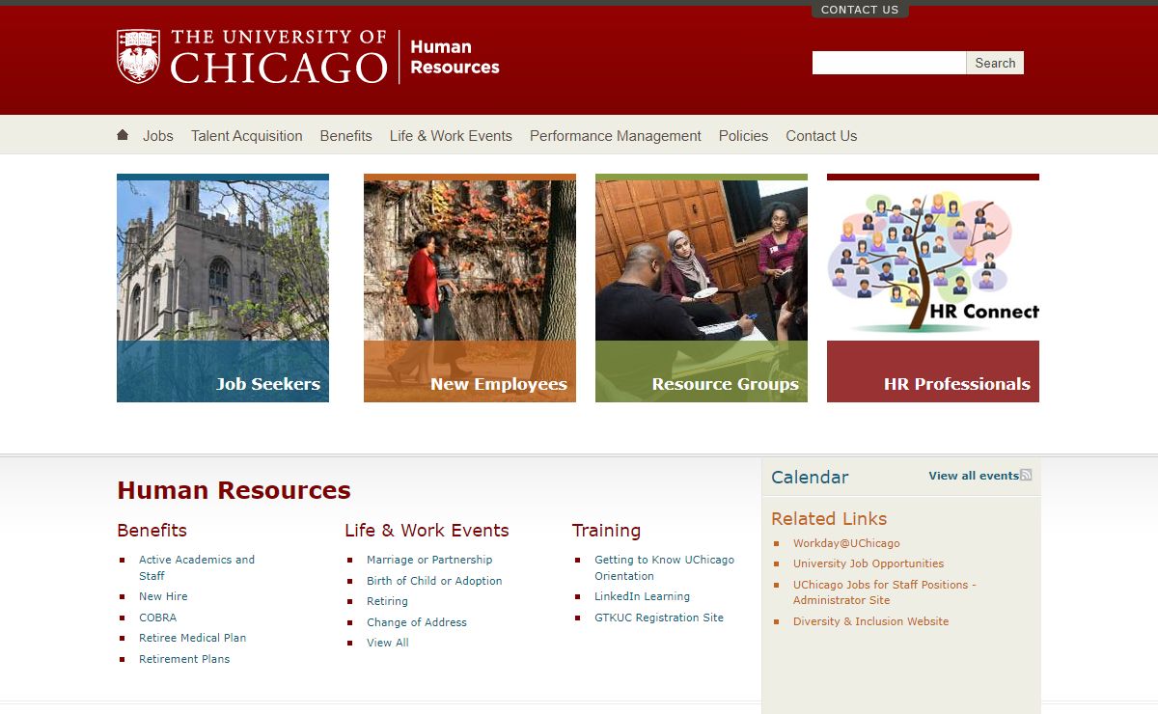Open the Performance Management menu

(616, 136)
